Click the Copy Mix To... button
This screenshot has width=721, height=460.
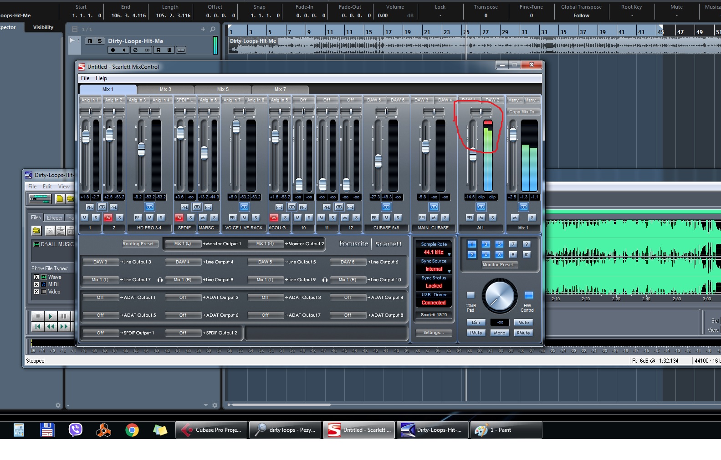click(x=523, y=112)
